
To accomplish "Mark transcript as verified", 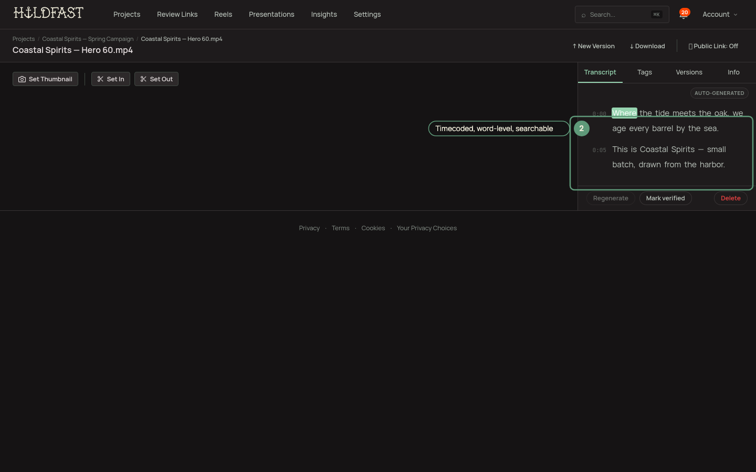I will click(665, 198).
